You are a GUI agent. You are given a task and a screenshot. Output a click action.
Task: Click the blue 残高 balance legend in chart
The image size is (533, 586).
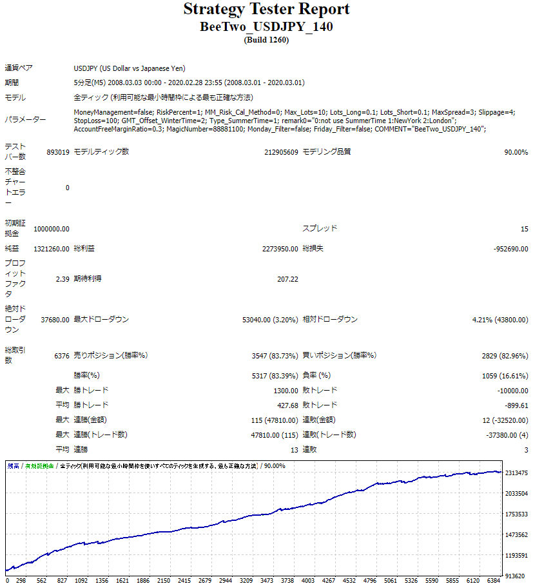13,466
